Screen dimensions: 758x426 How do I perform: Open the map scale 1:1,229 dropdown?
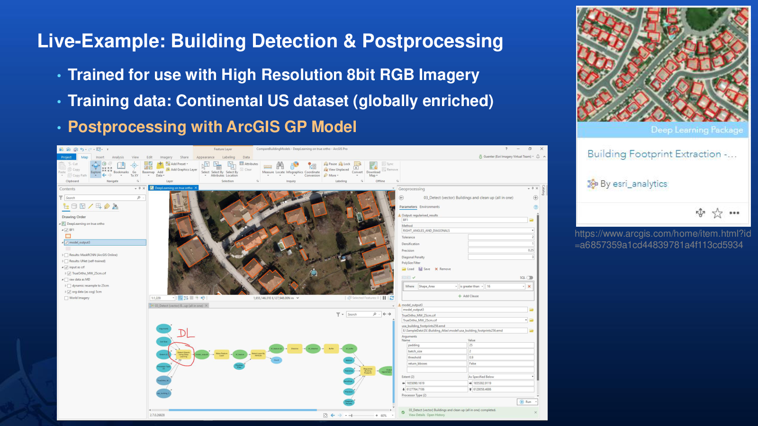click(x=173, y=298)
